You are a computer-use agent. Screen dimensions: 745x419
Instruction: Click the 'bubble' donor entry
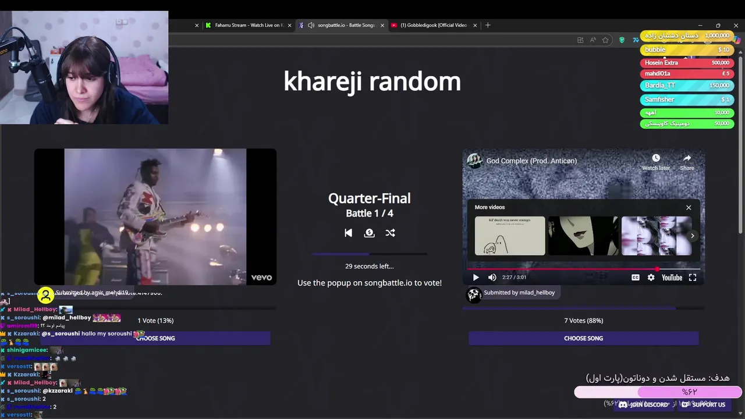[687, 50]
